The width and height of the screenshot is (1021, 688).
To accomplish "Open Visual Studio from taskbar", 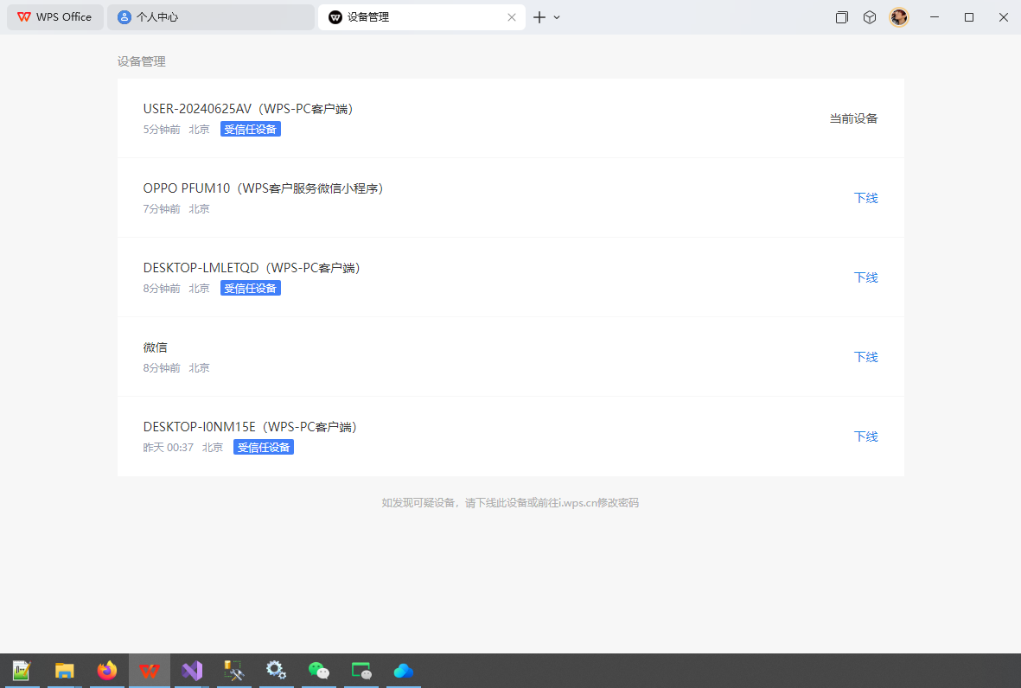I will tap(192, 671).
